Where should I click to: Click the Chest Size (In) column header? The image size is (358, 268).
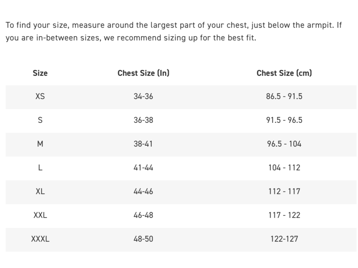pyautogui.click(x=143, y=73)
